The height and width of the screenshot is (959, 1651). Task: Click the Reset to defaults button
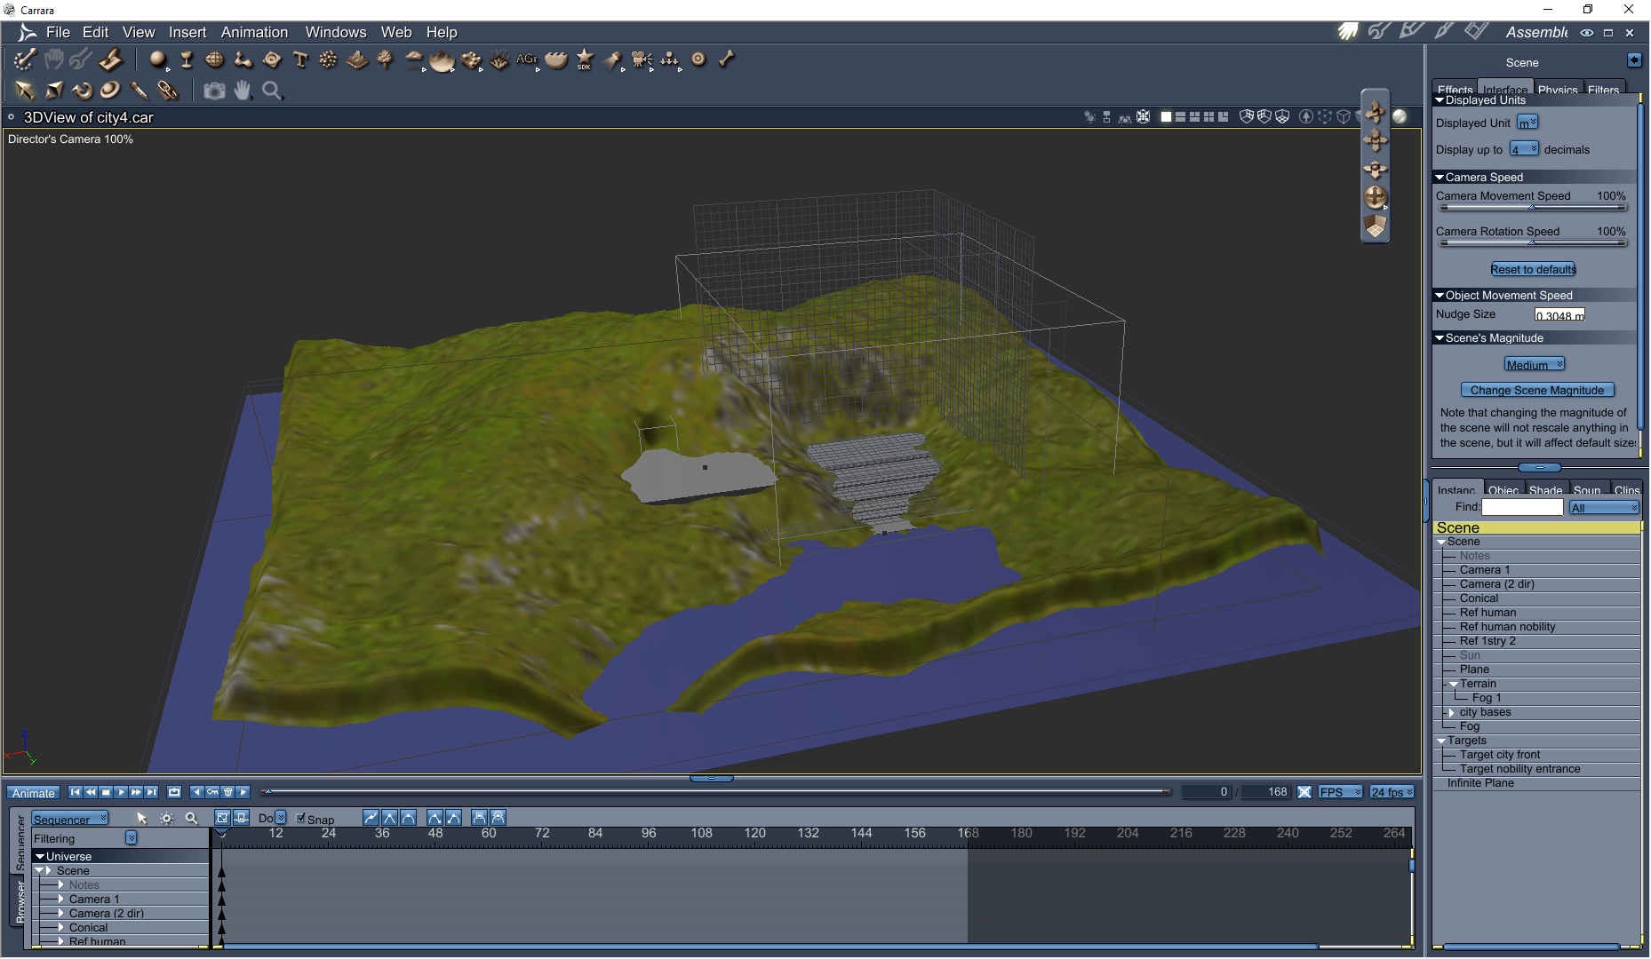1533,269
